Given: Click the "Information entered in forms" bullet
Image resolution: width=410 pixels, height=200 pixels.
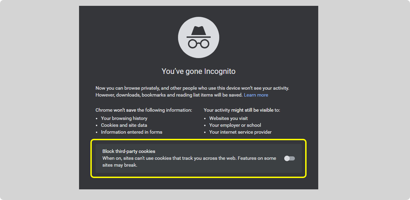Looking at the screenshot, I should [x=132, y=132].
